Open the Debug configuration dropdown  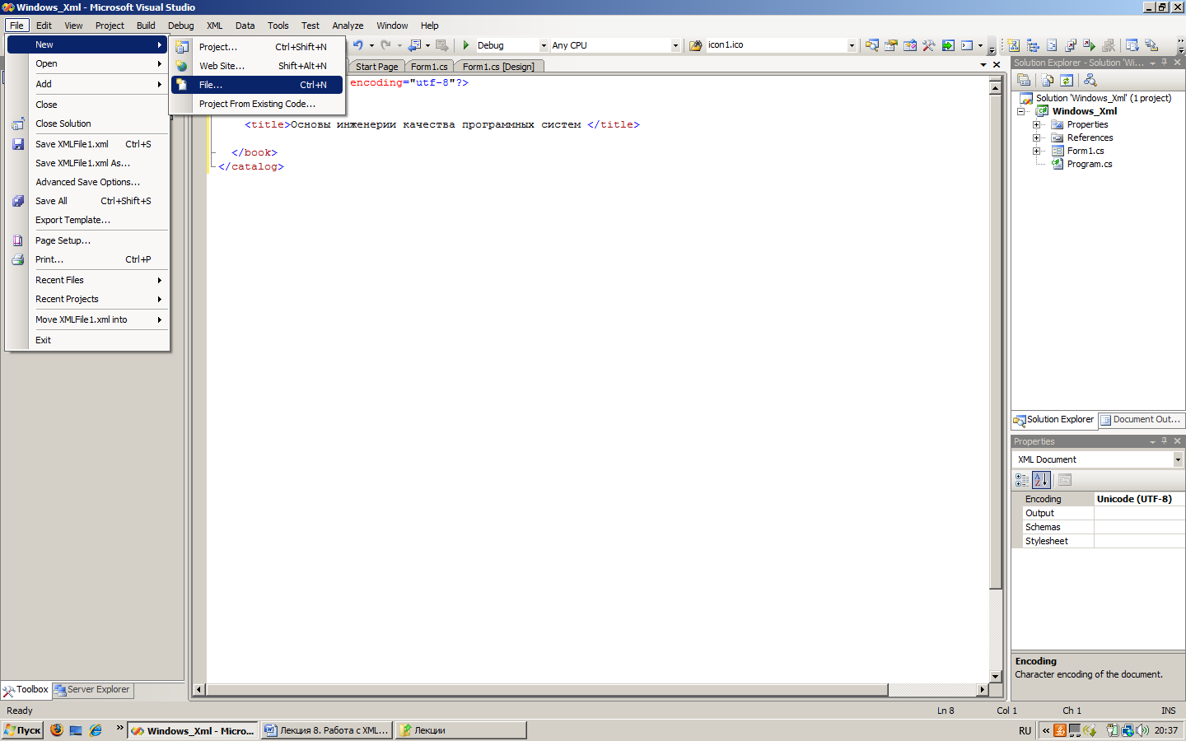point(544,46)
